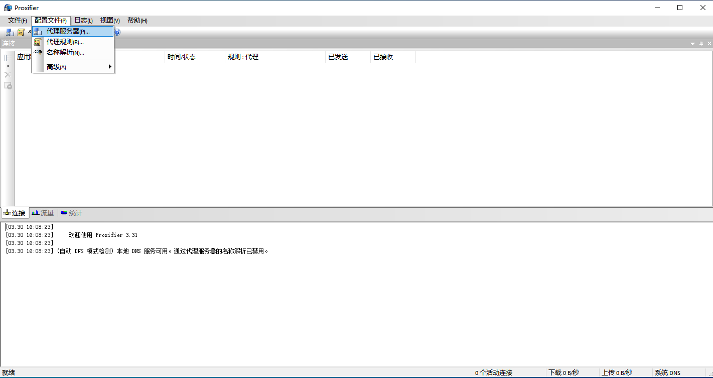Image resolution: width=713 pixels, height=378 pixels.
Task: Switch to the 连接 tab
Action: pos(15,213)
